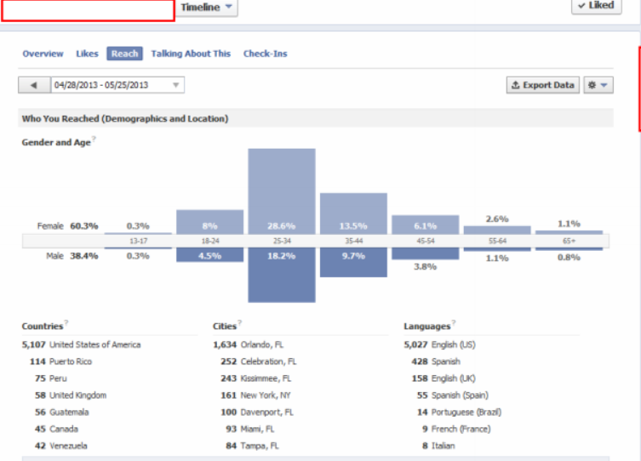Click help question mark next to Cities

point(239,322)
